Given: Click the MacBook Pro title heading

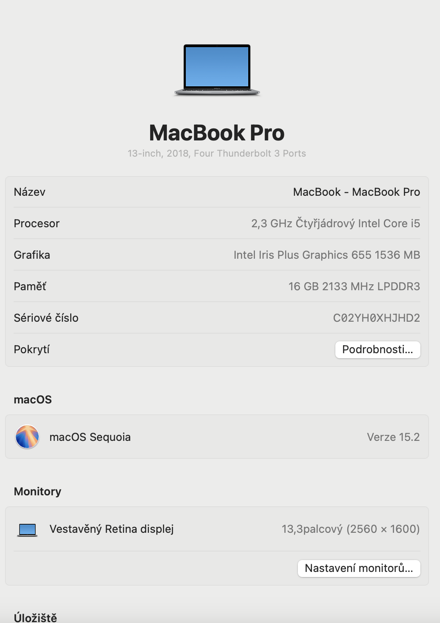Looking at the screenshot, I should pos(217,133).
